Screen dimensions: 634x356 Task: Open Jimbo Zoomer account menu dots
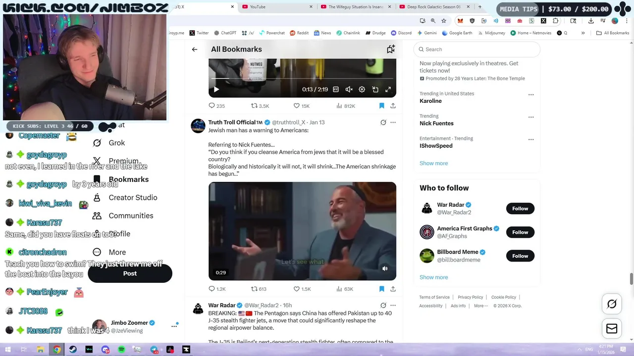[x=174, y=326]
